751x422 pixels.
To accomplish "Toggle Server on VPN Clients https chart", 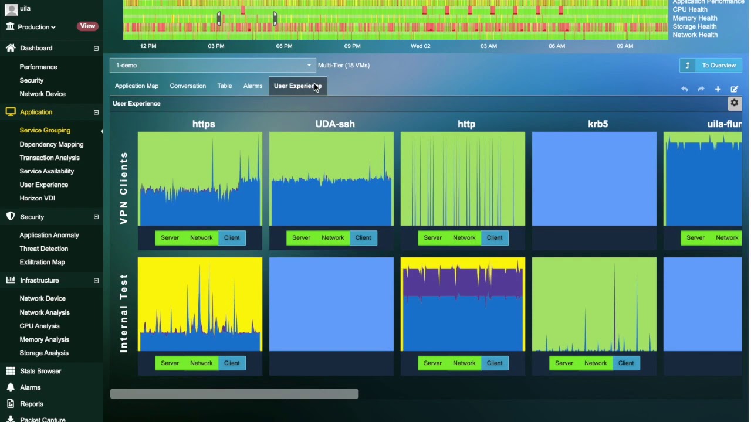I will coord(170,237).
